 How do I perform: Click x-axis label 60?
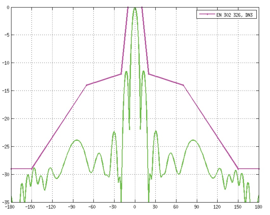tap(176, 207)
